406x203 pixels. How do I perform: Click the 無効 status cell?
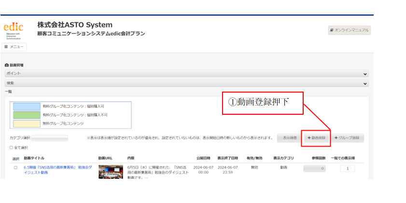(254, 168)
